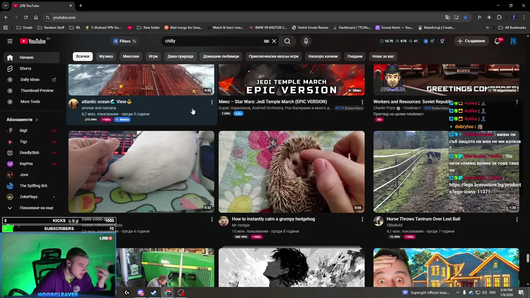The height and width of the screenshot is (298, 530).
Task: Click the Създаване create button
Action: click(471, 41)
